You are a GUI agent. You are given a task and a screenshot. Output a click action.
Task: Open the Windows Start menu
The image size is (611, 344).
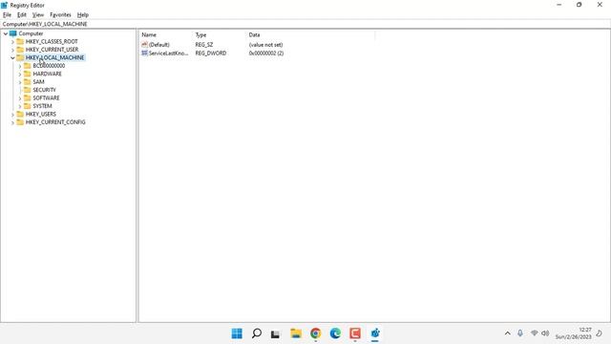[x=237, y=333]
